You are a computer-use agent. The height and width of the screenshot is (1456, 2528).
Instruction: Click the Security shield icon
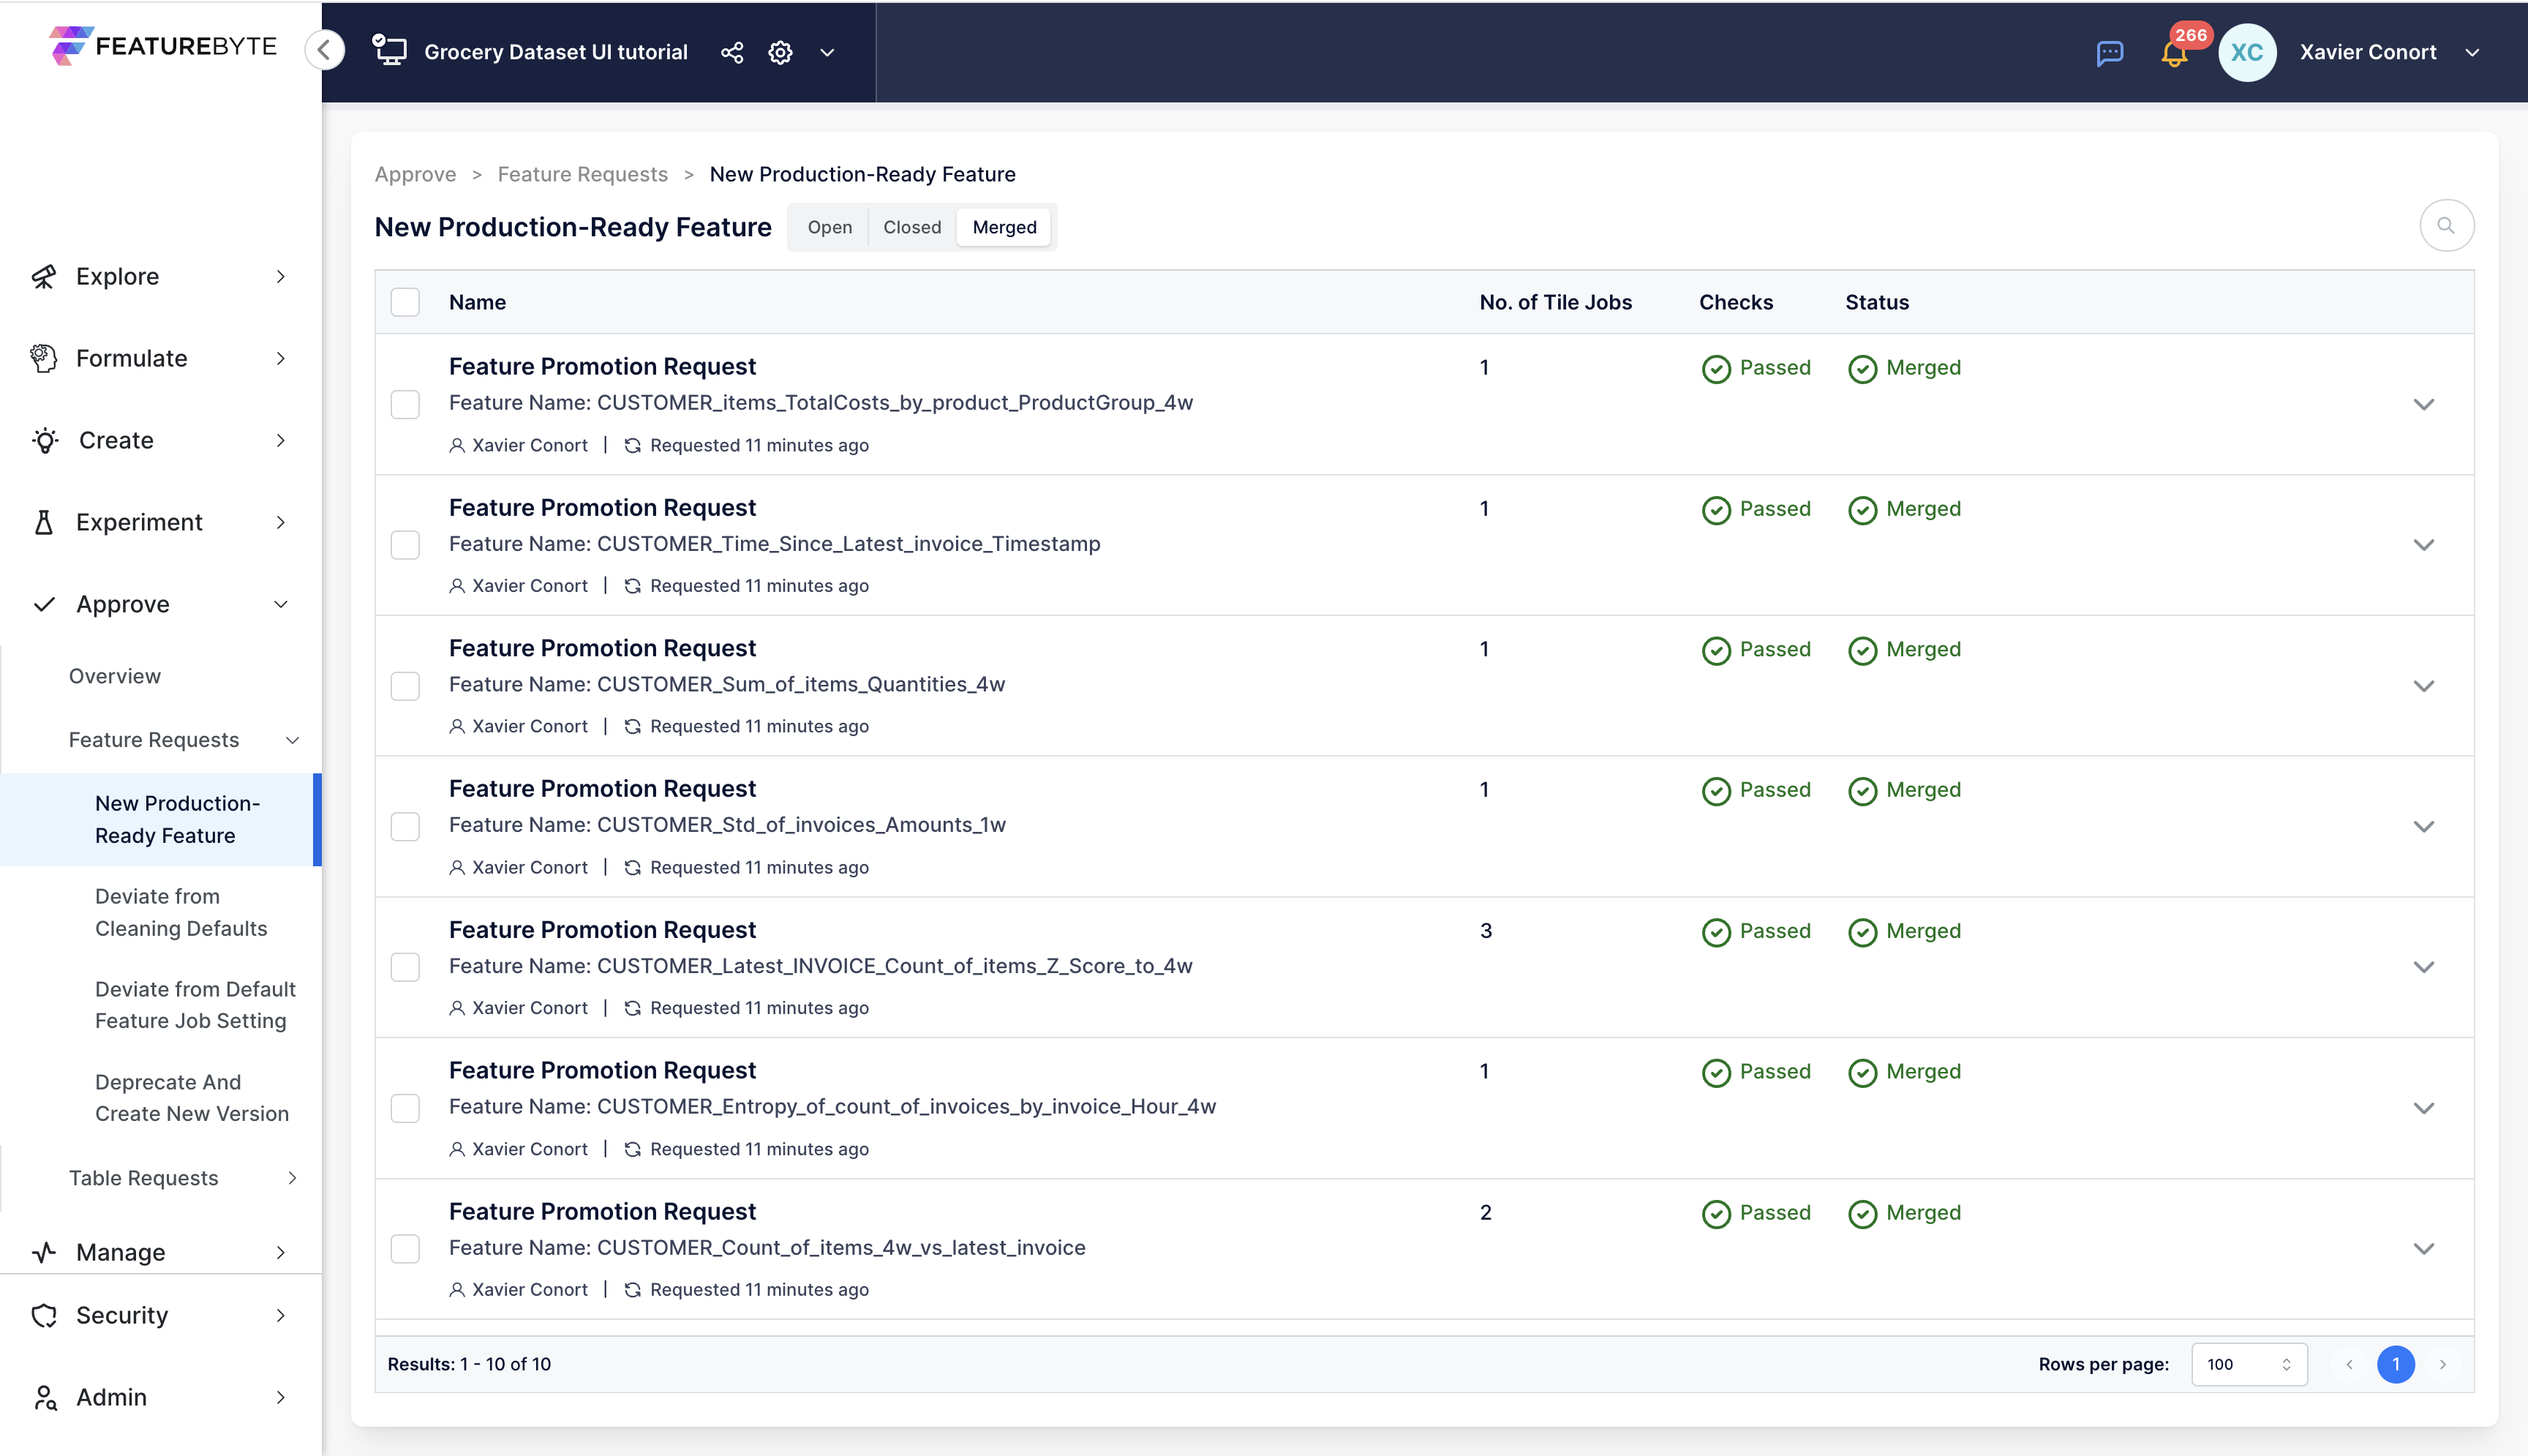coord(44,1315)
